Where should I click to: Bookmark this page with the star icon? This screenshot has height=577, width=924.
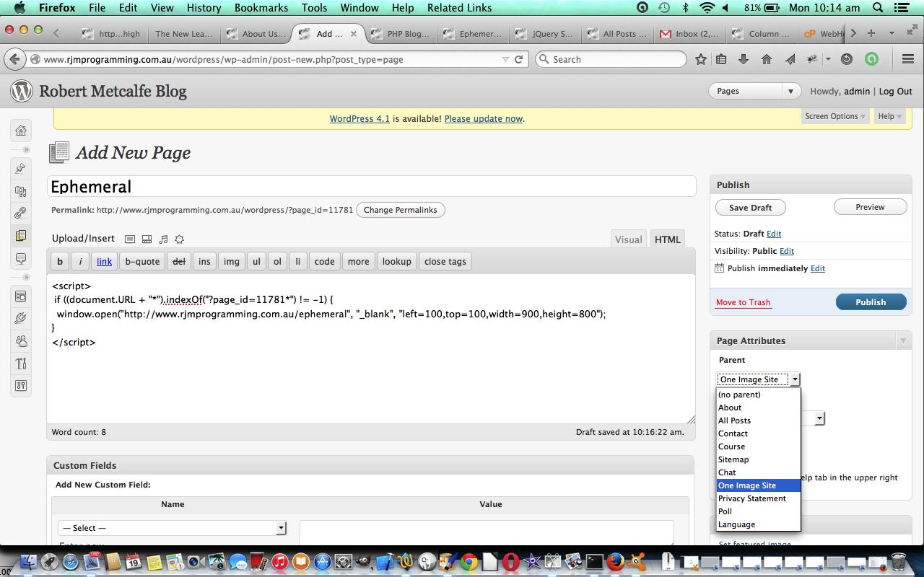coord(700,59)
